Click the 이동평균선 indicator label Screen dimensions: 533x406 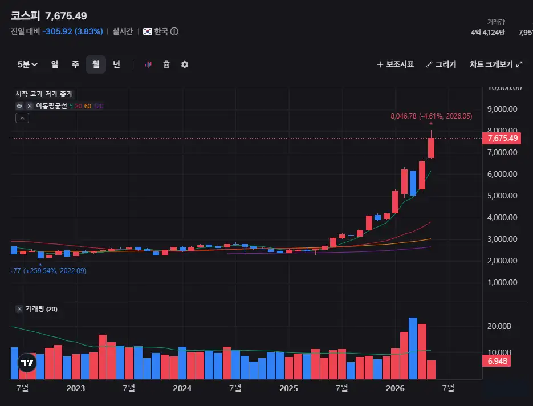coord(52,106)
